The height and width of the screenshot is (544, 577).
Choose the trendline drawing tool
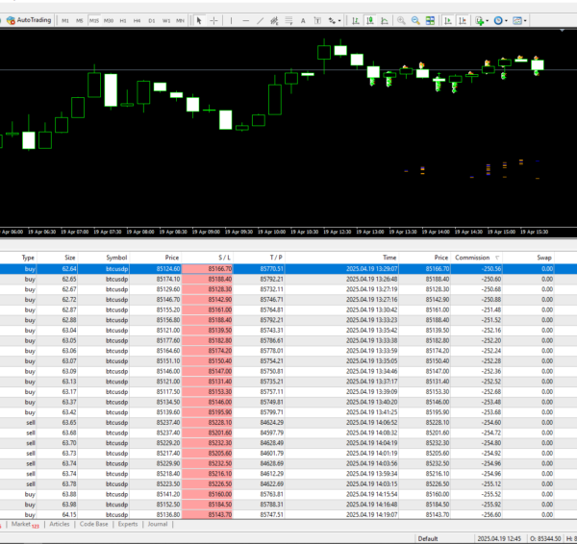pos(262,19)
